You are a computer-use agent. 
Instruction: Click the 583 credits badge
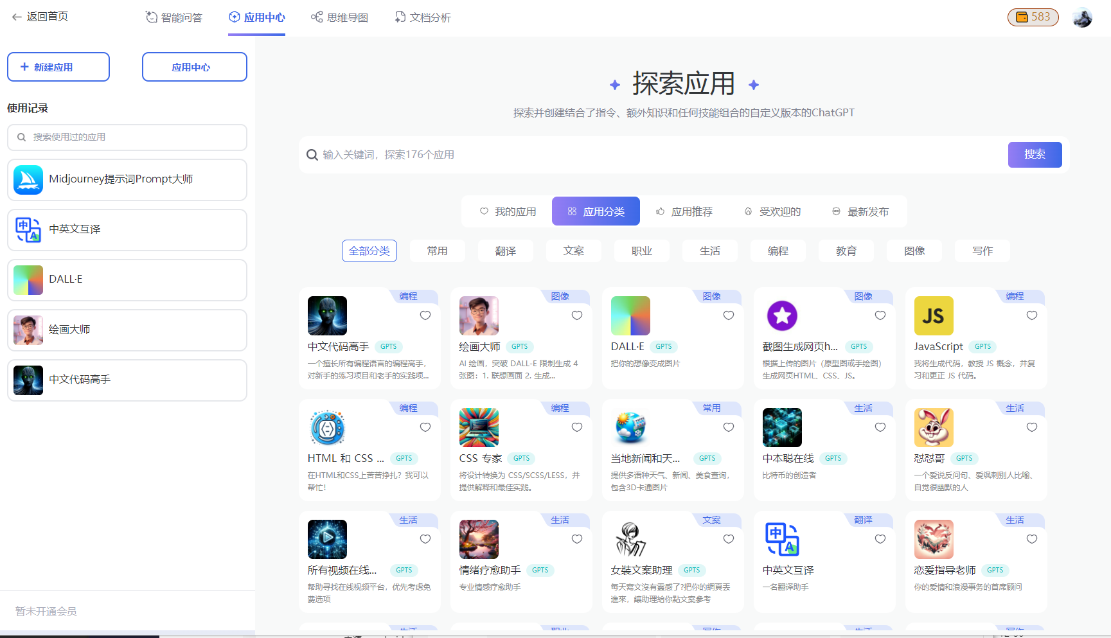[x=1033, y=17]
